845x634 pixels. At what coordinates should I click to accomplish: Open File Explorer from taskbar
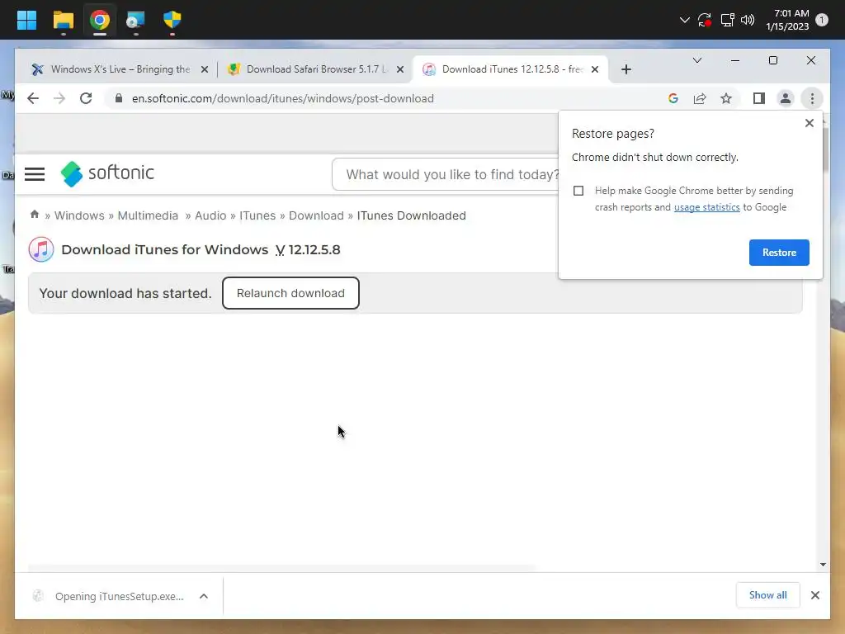(63, 20)
